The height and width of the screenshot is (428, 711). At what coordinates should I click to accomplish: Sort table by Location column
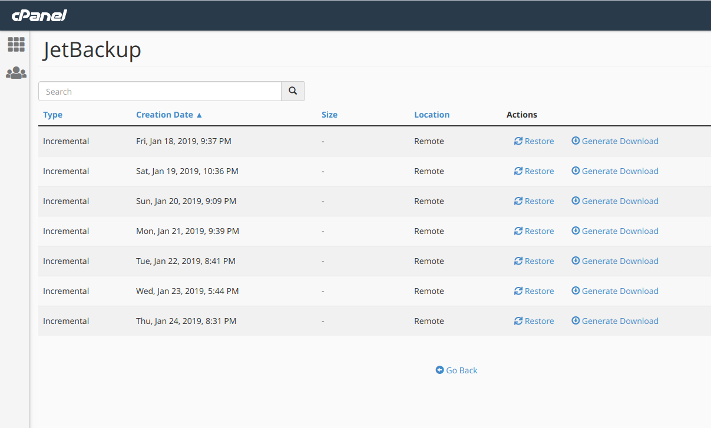432,115
